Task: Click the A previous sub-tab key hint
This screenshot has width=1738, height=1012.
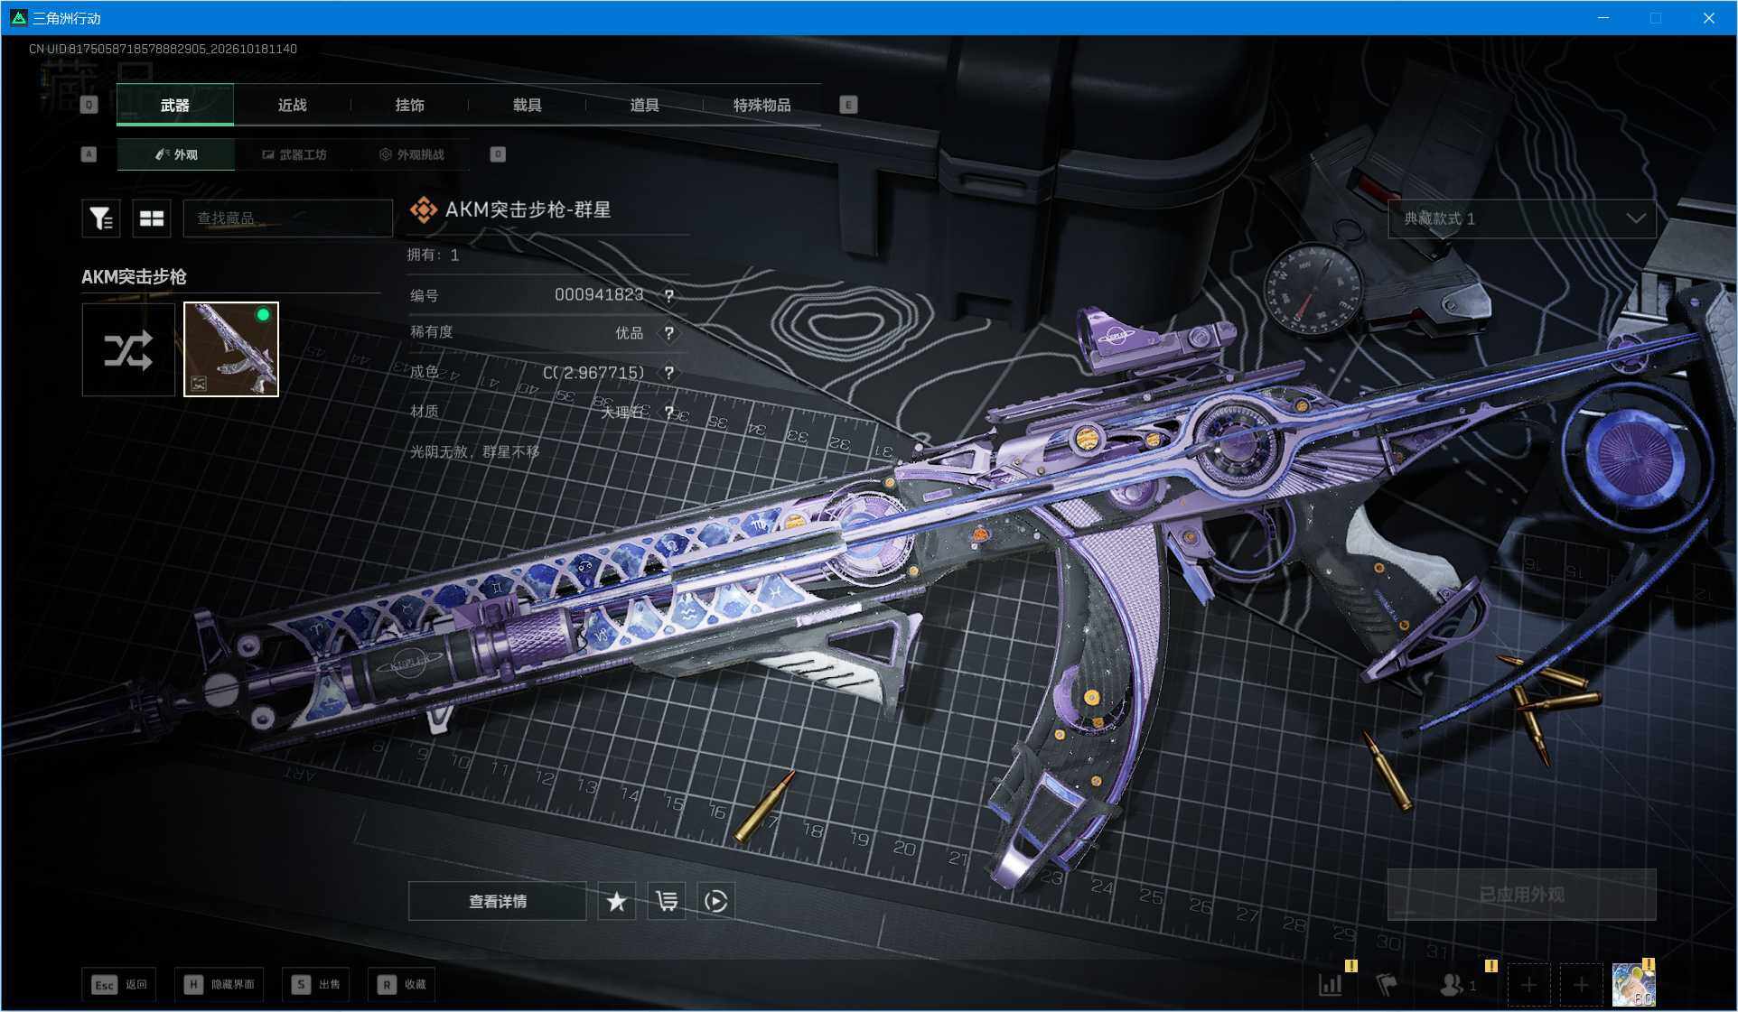Action: click(x=89, y=154)
